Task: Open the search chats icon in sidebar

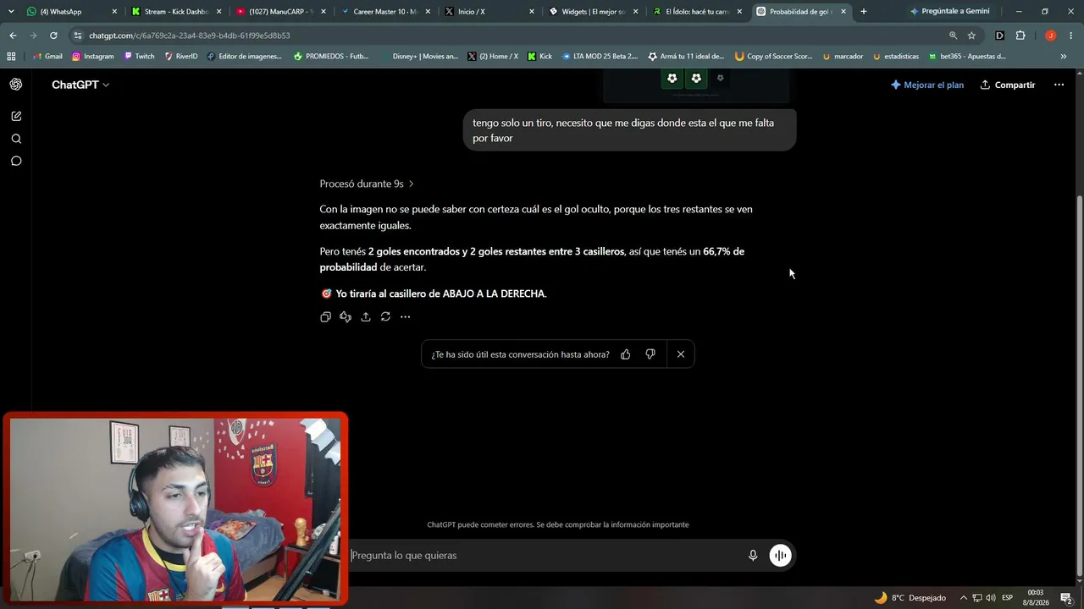Action: (16, 139)
